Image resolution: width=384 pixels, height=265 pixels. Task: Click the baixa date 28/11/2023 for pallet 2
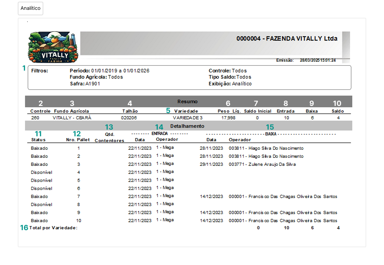tap(211, 156)
